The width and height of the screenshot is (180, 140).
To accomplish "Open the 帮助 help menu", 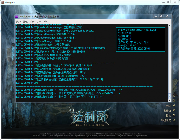I will pos(46,22).
